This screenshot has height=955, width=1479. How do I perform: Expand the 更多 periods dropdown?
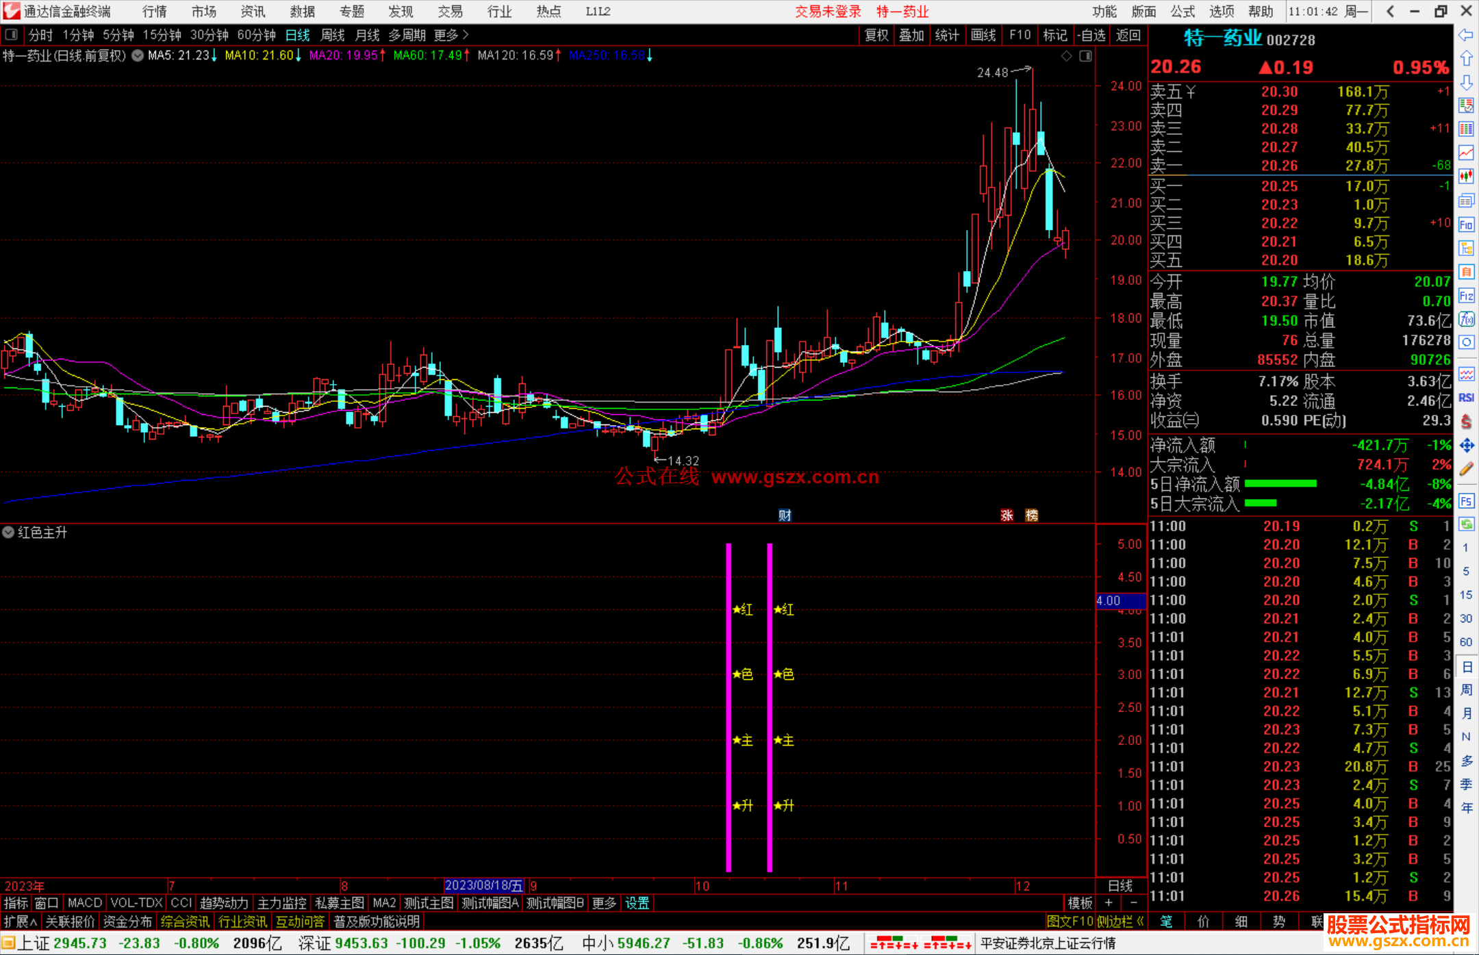[451, 35]
